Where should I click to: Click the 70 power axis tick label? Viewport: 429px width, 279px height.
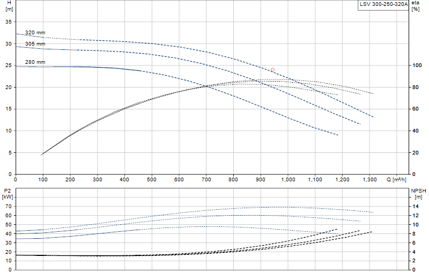point(9,207)
